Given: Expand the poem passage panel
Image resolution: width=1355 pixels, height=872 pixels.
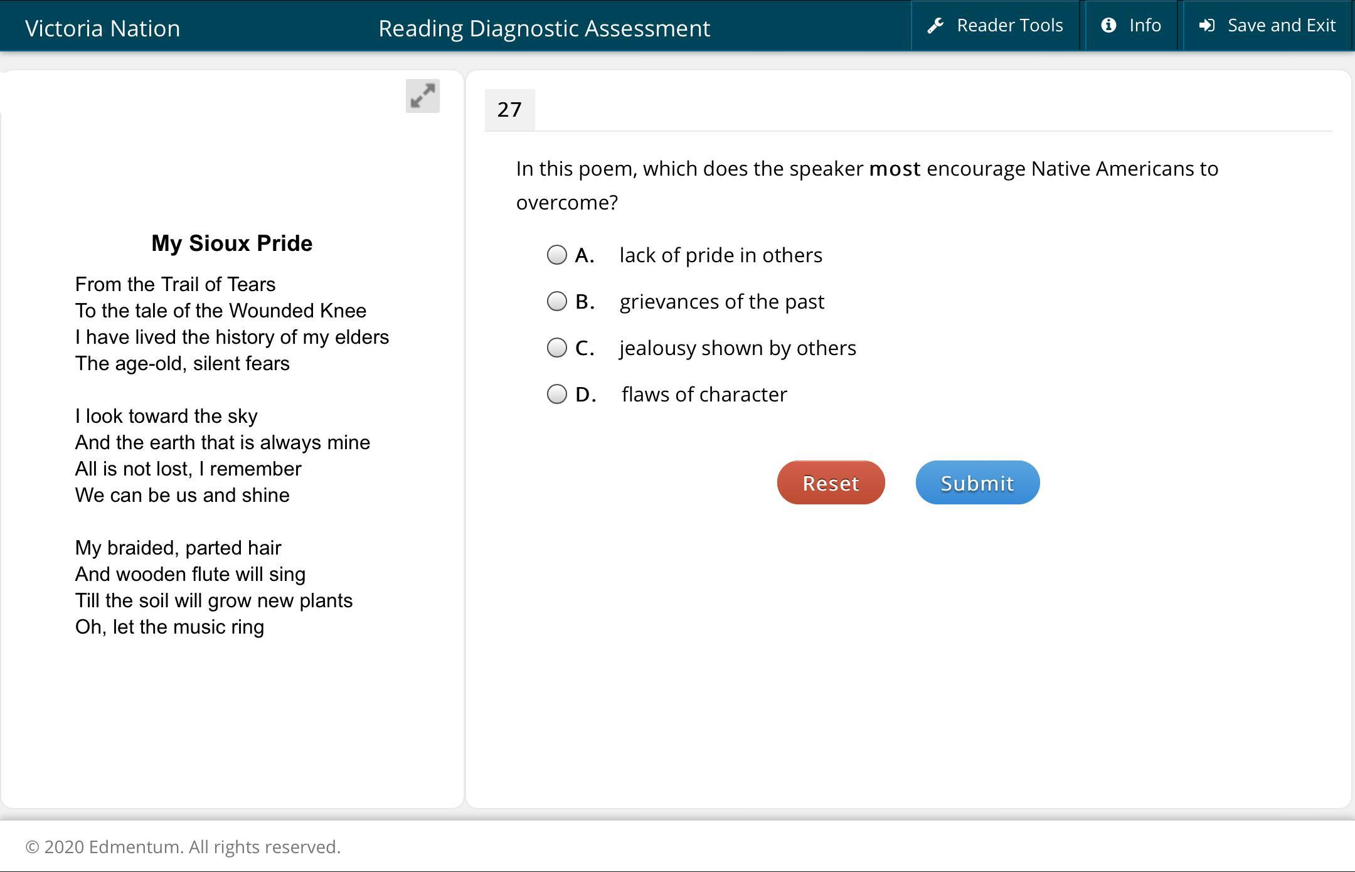Looking at the screenshot, I should 422,96.
